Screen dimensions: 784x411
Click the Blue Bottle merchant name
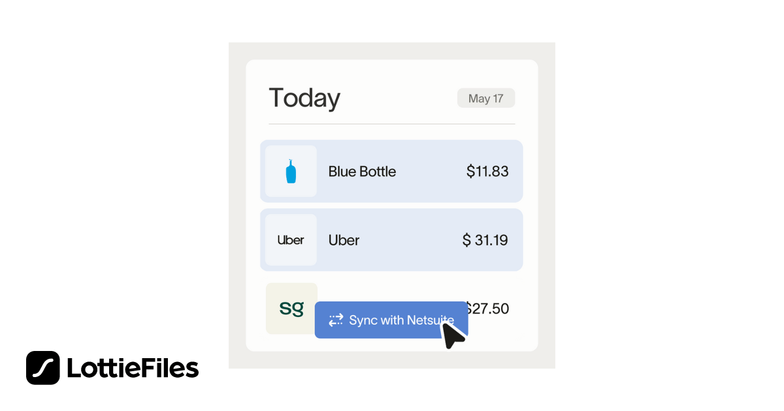click(362, 172)
